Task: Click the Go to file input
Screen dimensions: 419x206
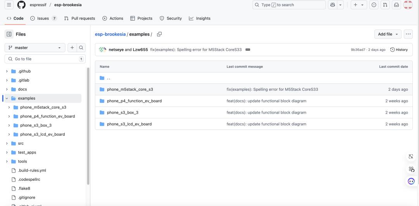Action: point(45,59)
